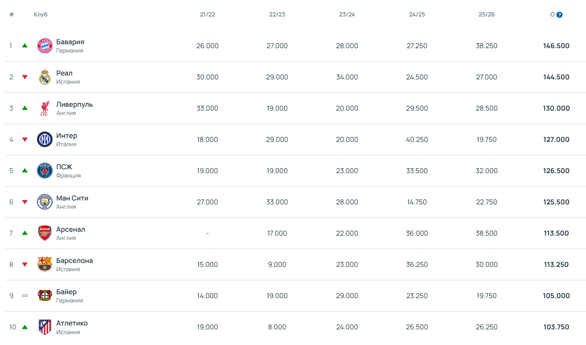Select the 21/22 season column header
Screen dimensions: 586x345
point(207,15)
